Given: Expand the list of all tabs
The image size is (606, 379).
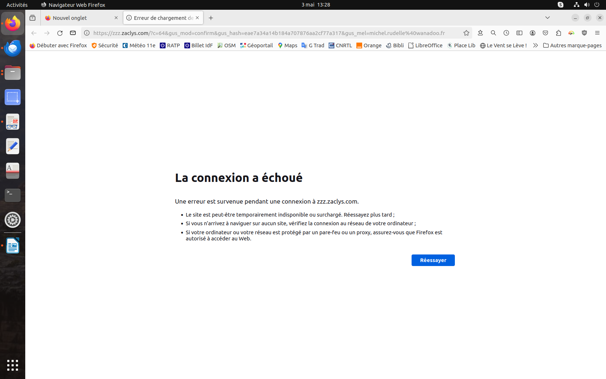Looking at the screenshot, I should [548, 18].
